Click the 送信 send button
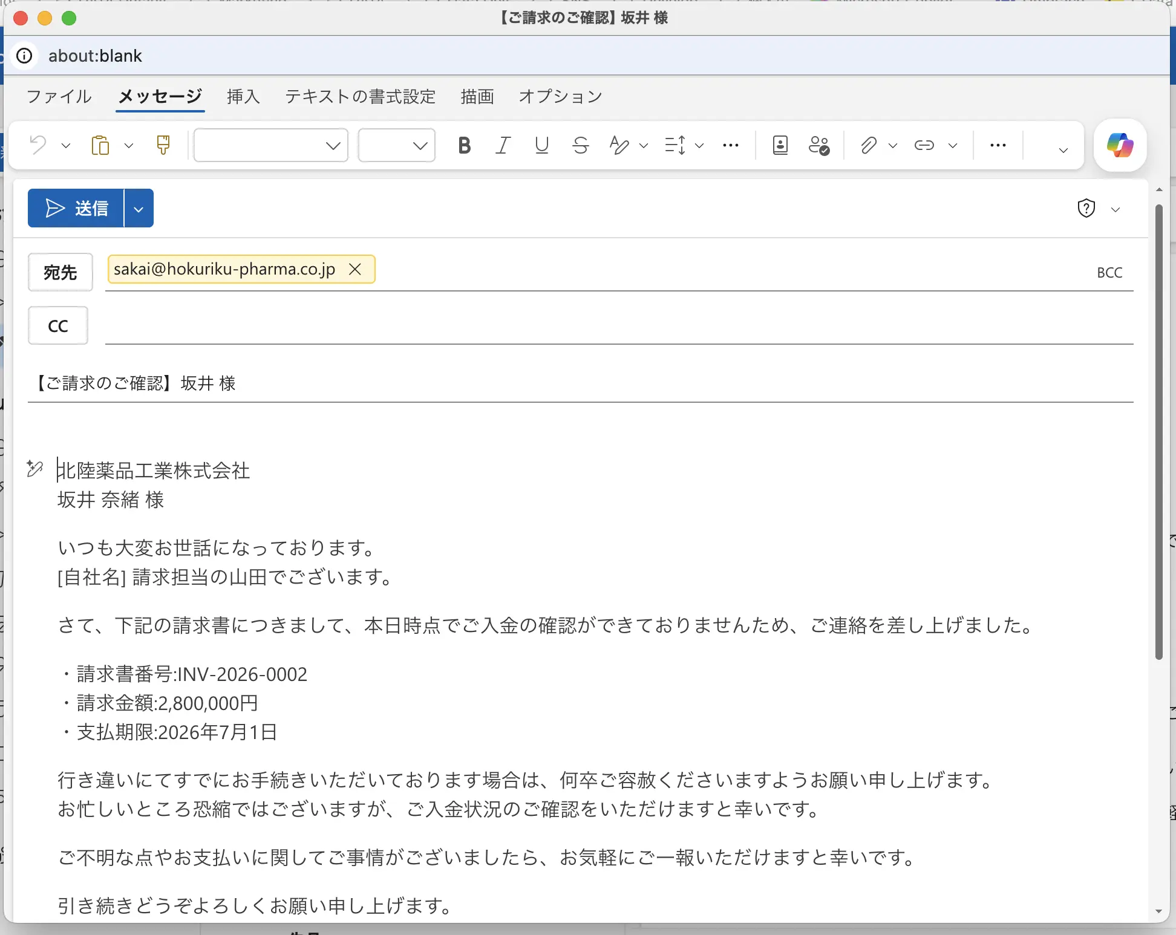This screenshot has height=935, width=1176. coord(76,208)
